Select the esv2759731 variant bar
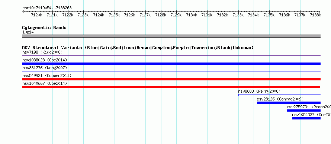Viewport: 331px width, 144px height. (304, 111)
